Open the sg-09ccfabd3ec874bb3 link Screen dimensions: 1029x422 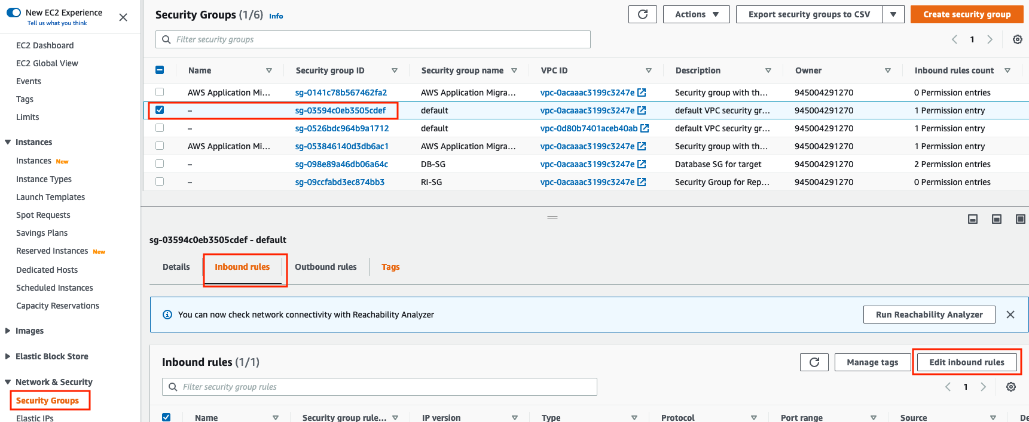(x=340, y=182)
